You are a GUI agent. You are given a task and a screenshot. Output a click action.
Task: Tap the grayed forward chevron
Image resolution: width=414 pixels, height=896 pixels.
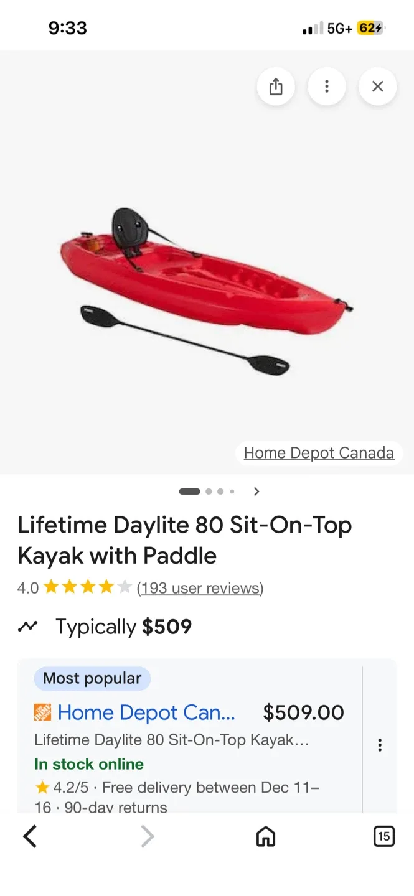148,836
